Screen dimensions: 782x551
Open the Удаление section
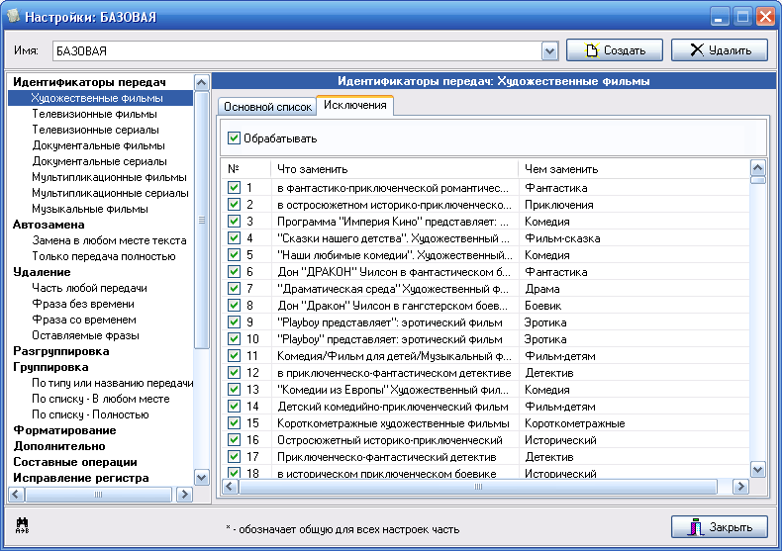[x=42, y=272]
